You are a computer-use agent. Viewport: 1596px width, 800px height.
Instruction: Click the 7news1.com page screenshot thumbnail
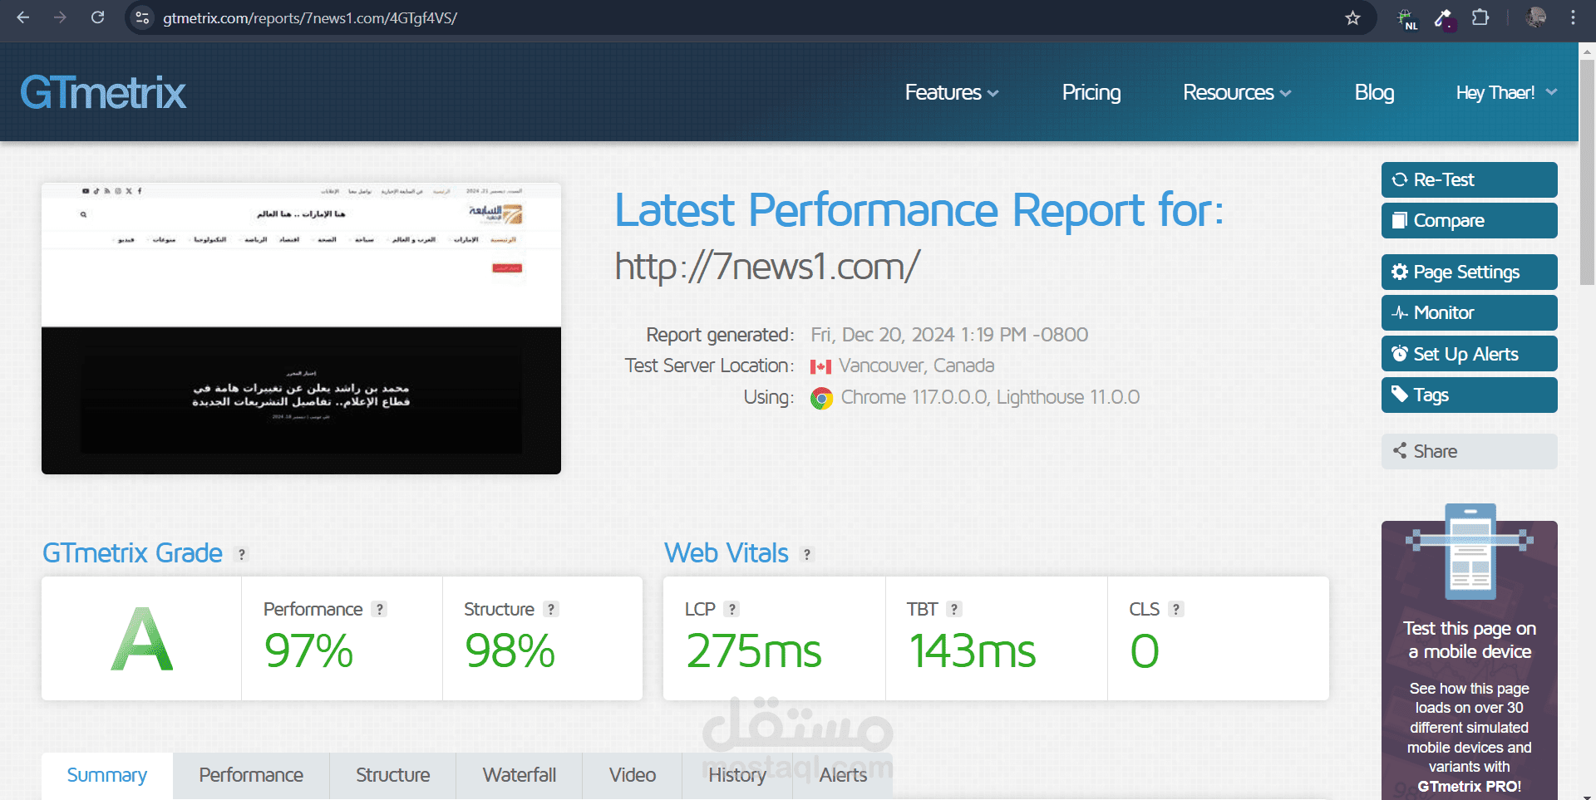tap(301, 328)
